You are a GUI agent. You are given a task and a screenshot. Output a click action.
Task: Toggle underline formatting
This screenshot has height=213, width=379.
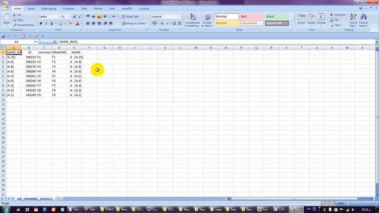[52, 24]
